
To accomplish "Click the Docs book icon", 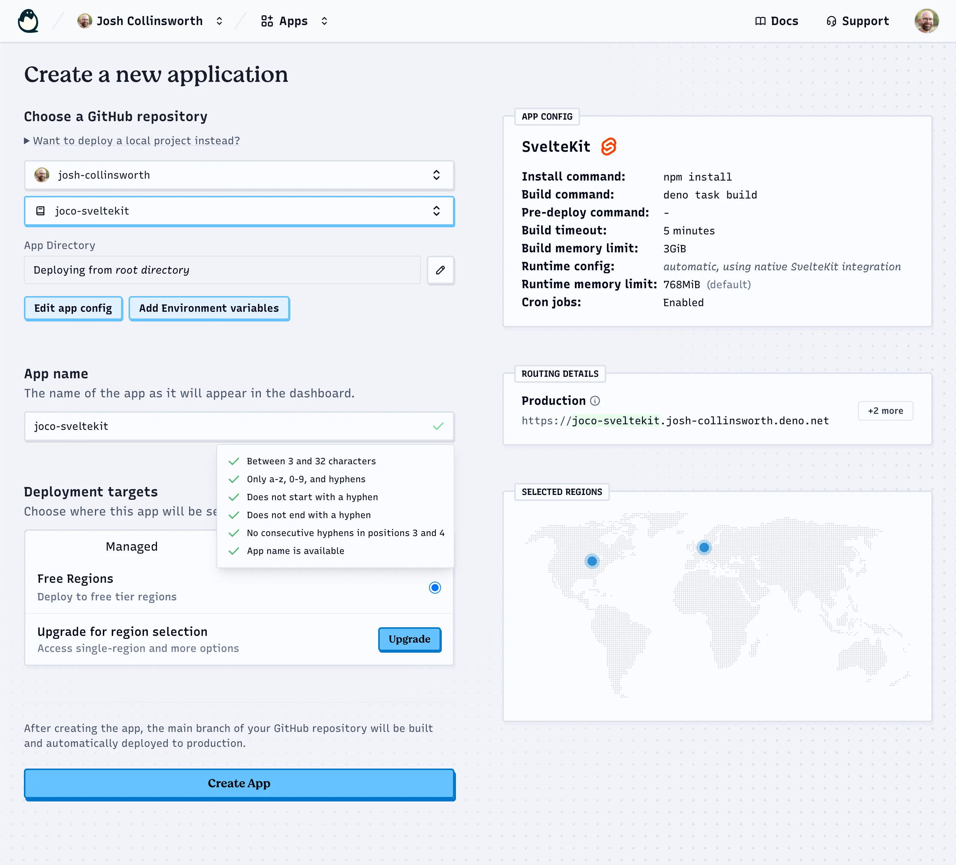I will click(760, 21).
